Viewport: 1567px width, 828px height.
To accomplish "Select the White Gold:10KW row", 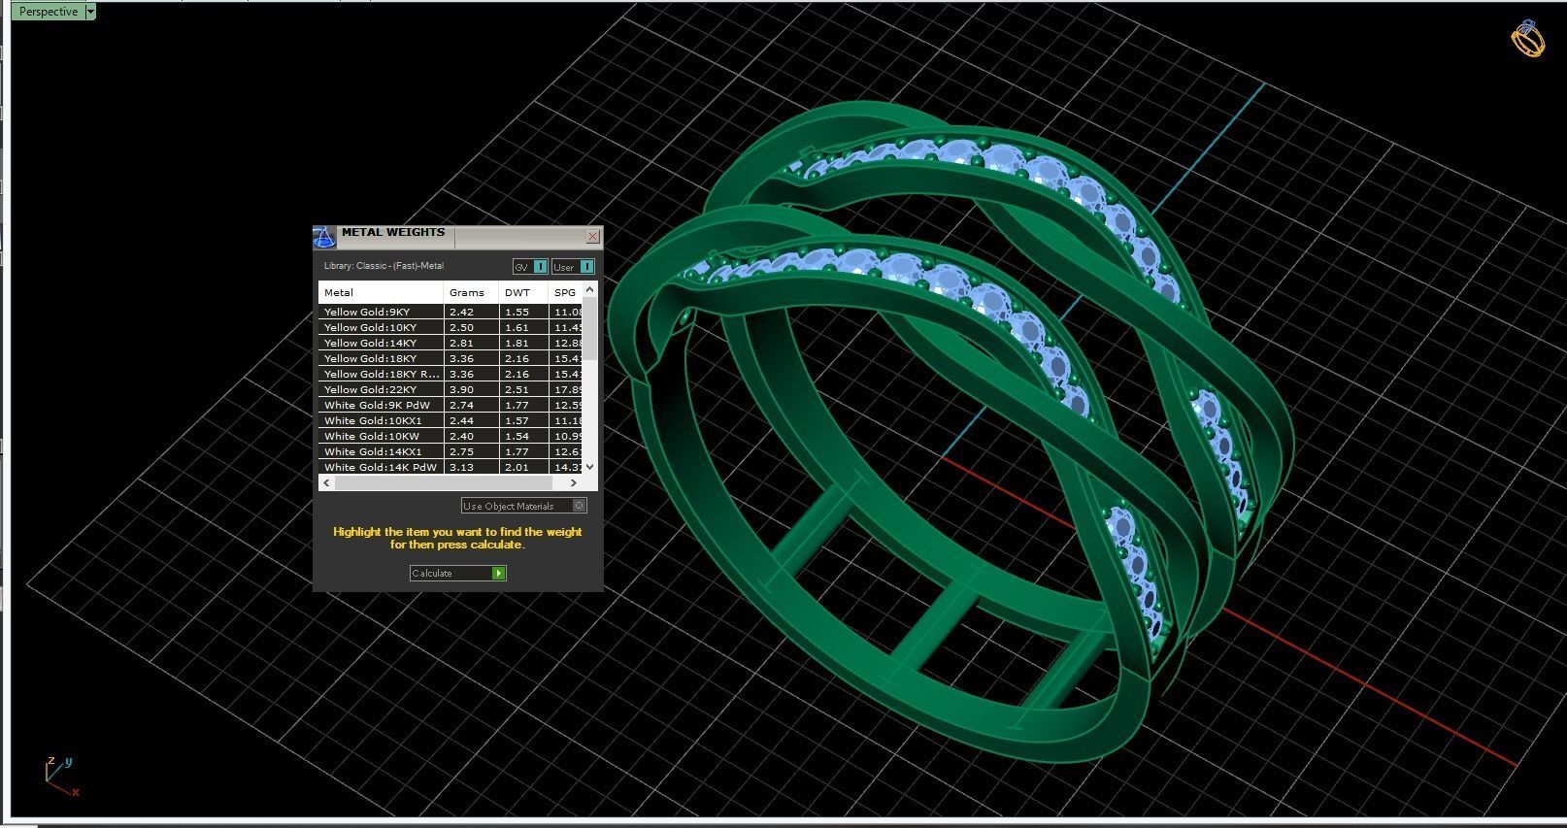I will 450,436.
